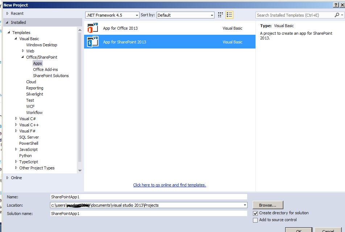Click the search magnifier icon

coord(336,15)
